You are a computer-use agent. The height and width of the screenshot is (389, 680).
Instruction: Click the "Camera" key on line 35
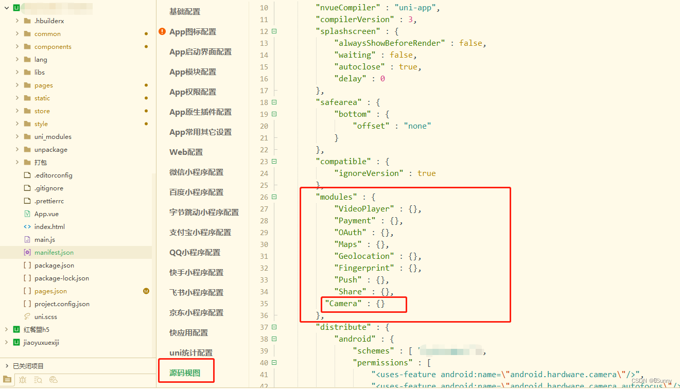pyautogui.click(x=343, y=304)
